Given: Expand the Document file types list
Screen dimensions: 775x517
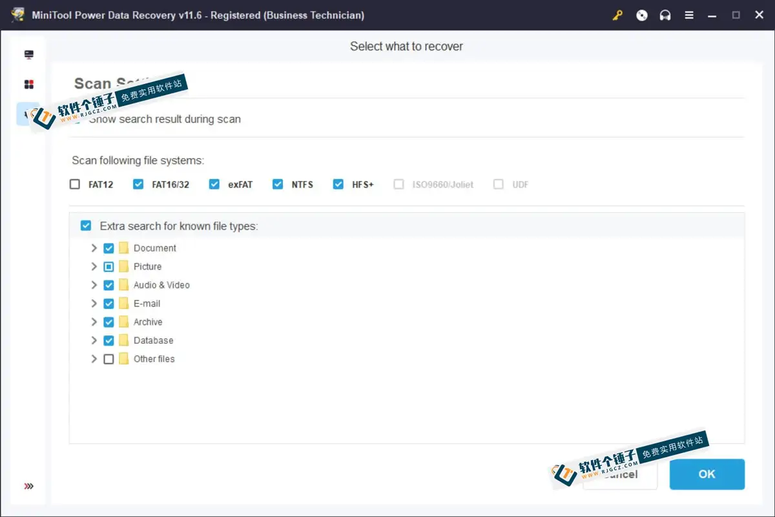Looking at the screenshot, I should (94, 248).
